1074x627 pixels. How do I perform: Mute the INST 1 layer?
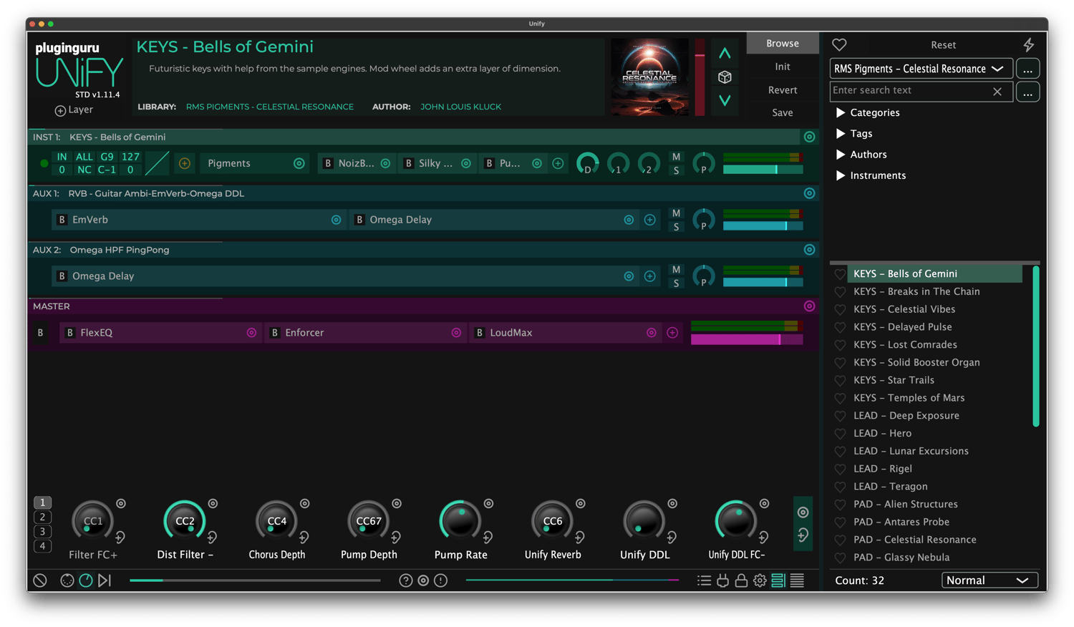pos(676,157)
